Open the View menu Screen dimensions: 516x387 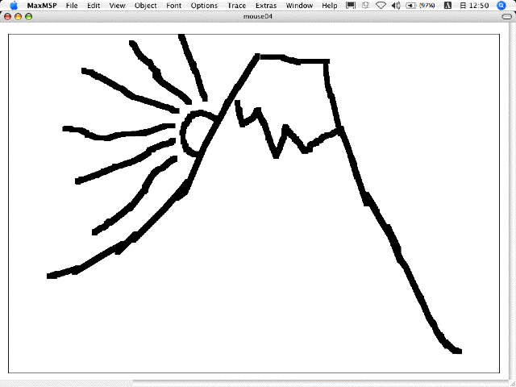click(x=117, y=6)
